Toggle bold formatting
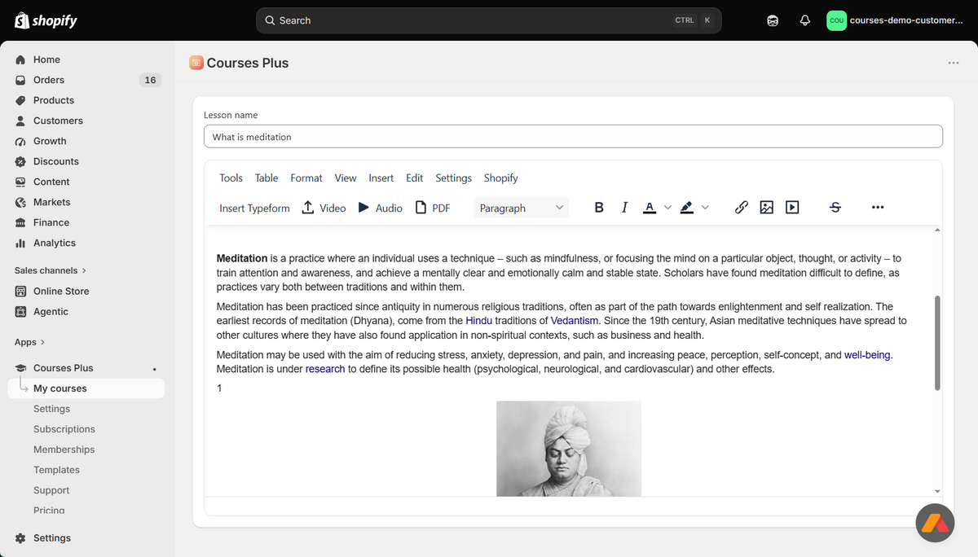The image size is (978, 557). (599, 208)
